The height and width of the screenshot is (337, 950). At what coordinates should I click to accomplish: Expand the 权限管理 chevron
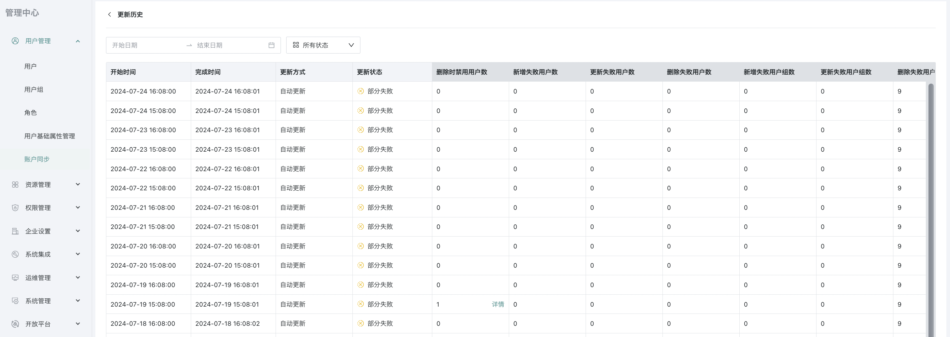(x=78, y=207)
